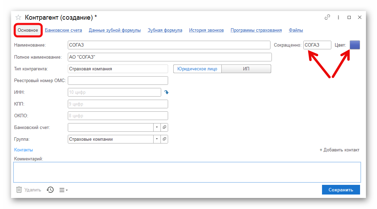377x209 pixels.
Task: Switch to the Файлы tab
Action: 296,30
